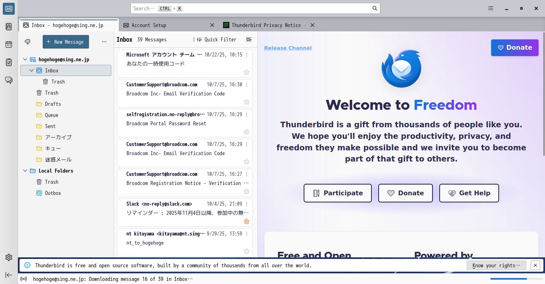Image resolution: width=545 pixels, height=284 pixels.
Task: Close the Account Setup tab
Action: pos(212,25)
